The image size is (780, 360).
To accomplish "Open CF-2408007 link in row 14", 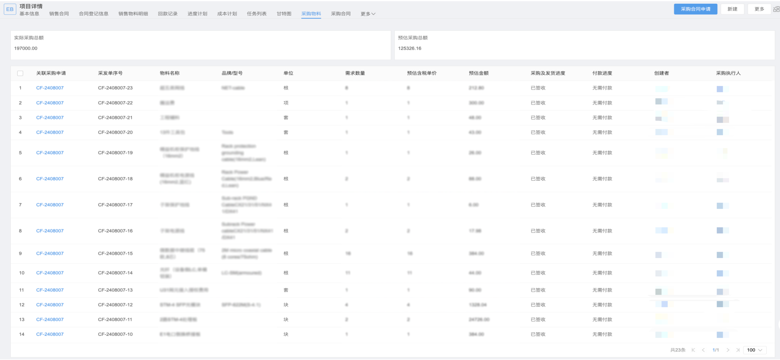I will click(50, 334).
